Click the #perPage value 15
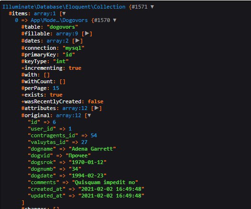Viewport: 251px width, 209px height. (x=56, y=88)
